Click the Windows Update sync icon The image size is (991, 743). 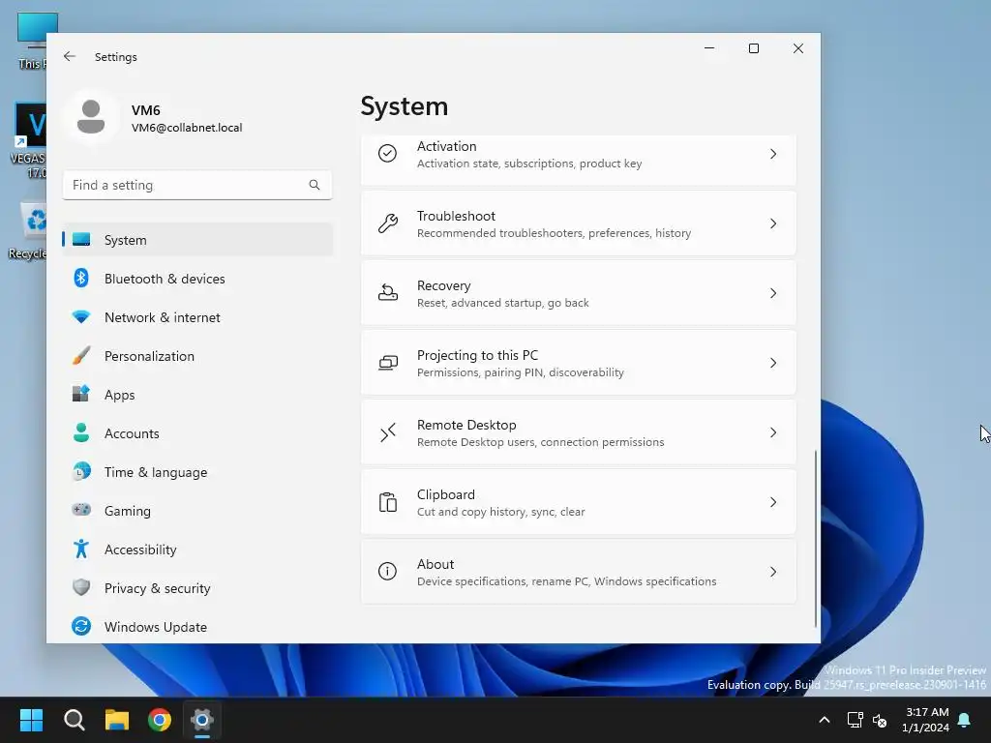pyautogui.click(x=81, y=626)
